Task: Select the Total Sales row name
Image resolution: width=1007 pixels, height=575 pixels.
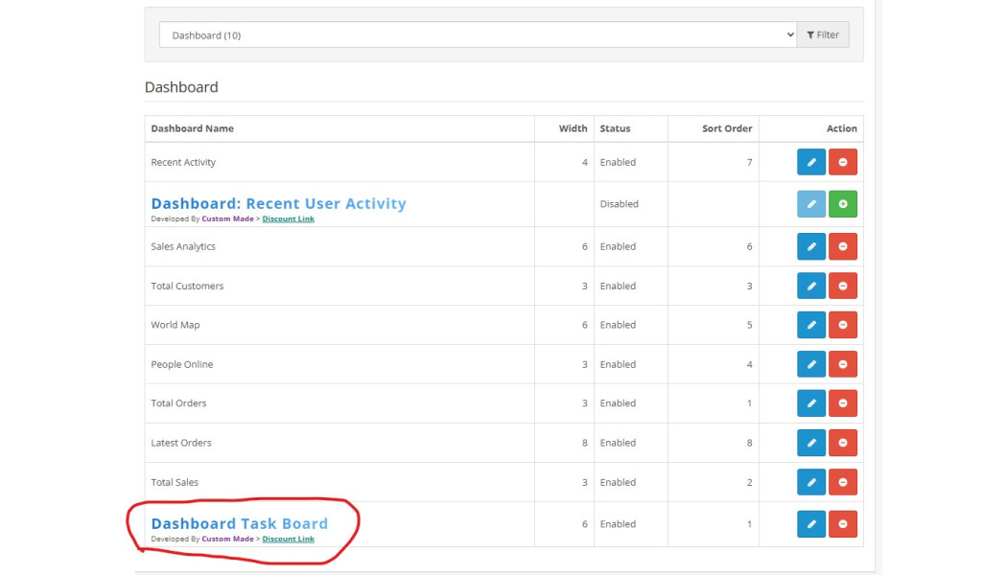Action: click(x=175, y=483)
